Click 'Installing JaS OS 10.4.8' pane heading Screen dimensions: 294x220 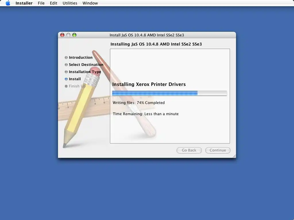[156, 44]
